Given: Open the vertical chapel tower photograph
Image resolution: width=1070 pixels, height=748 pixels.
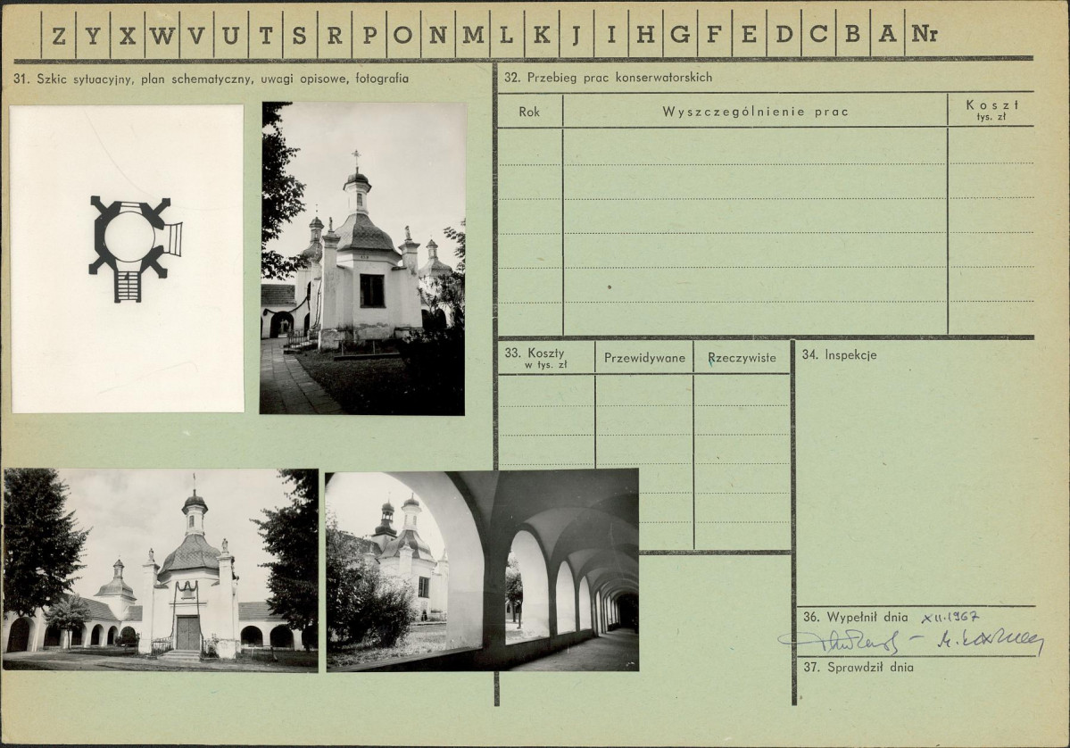Looking at the screenshot, I should point(362,259).
